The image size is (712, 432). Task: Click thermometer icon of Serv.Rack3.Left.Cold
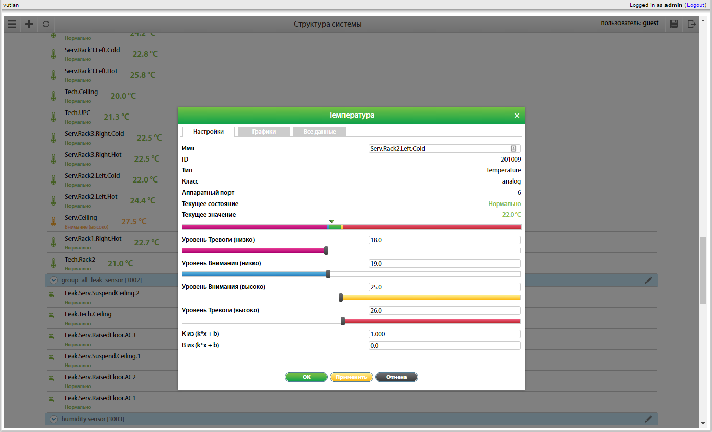[x=53, y=54]
